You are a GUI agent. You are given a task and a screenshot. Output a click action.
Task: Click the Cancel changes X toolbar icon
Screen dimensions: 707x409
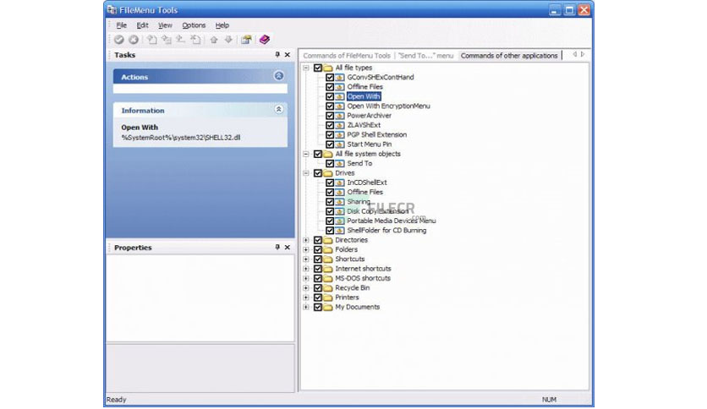click(134, 40)
